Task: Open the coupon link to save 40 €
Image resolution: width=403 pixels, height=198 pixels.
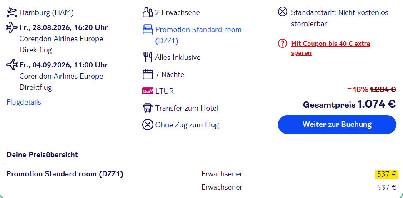Action: pos(330,48)
